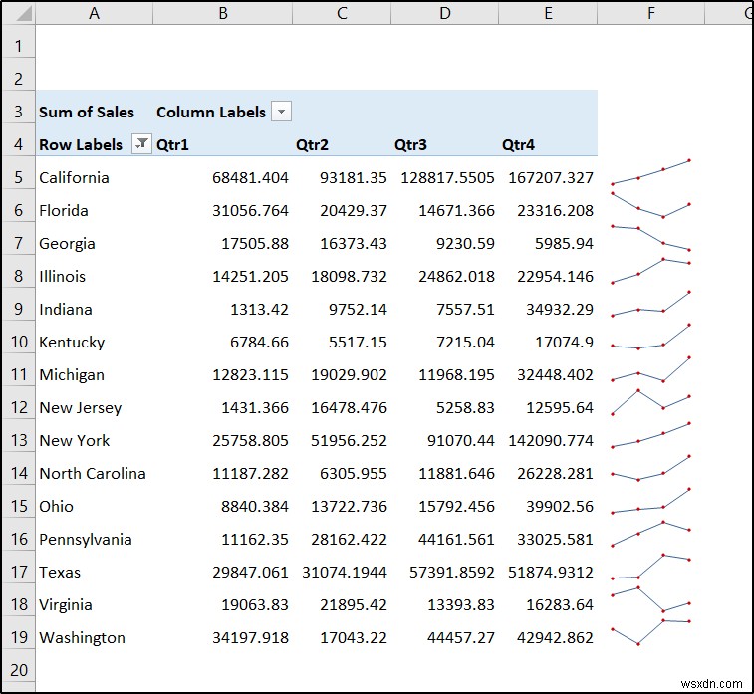Select column A header
754x694 pixels.
point(94,13)
